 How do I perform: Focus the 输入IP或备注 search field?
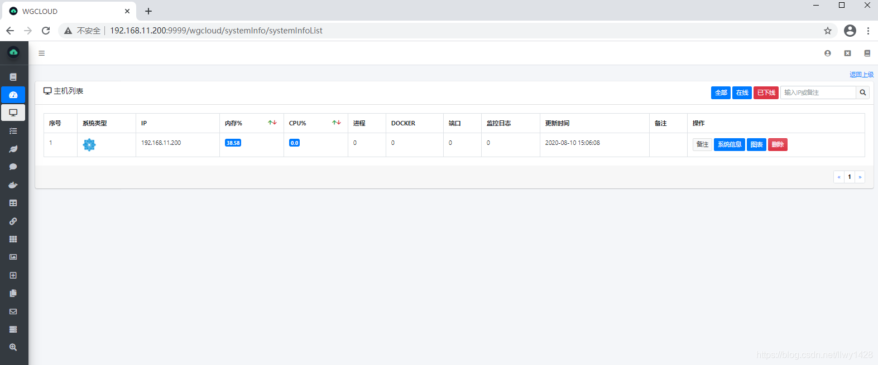pyautogui.click(x=818, y=93)
